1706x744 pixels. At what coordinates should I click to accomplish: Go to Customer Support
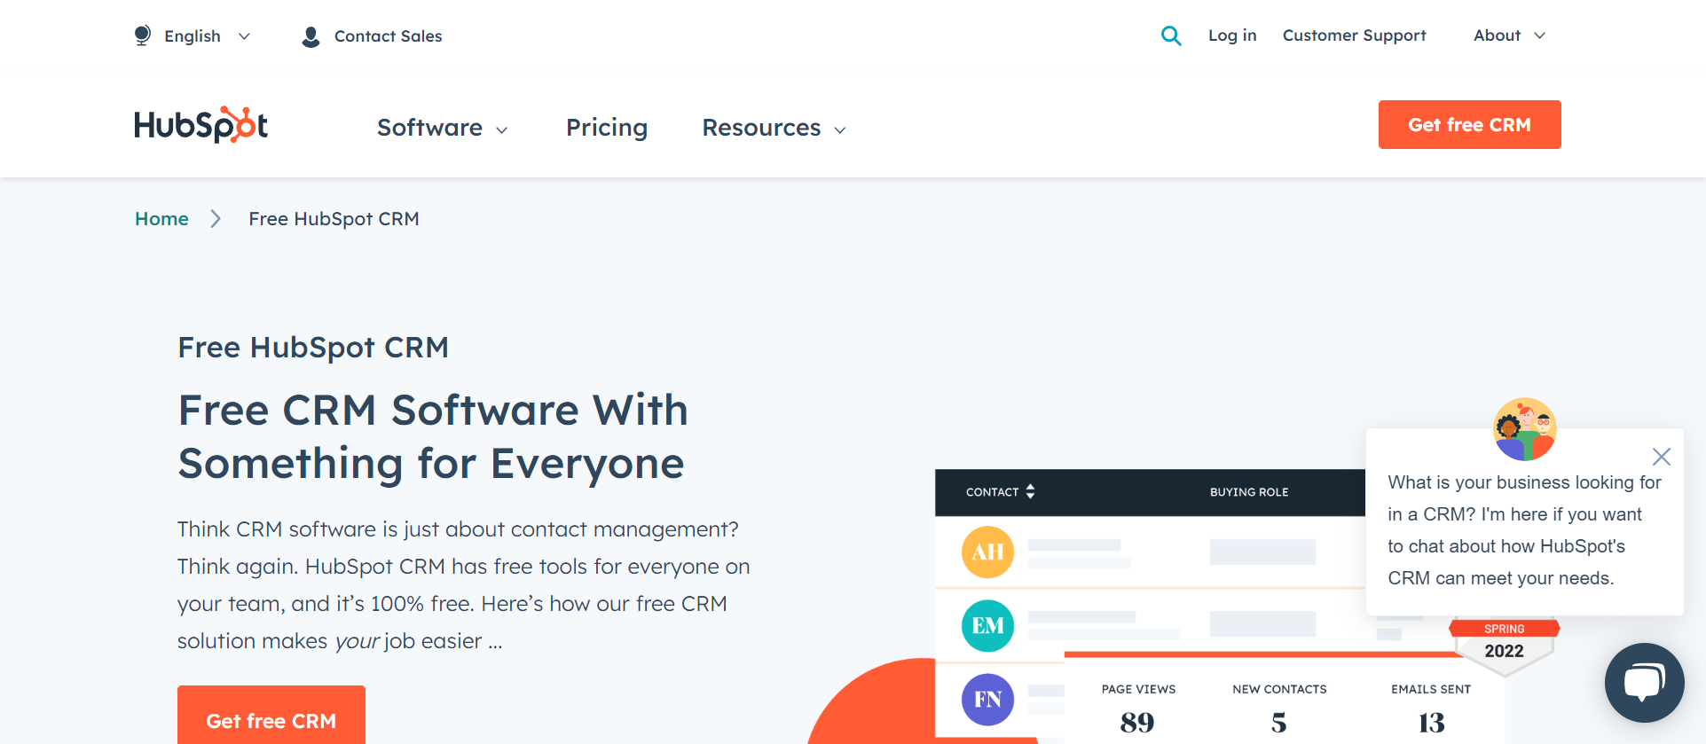1354,35
